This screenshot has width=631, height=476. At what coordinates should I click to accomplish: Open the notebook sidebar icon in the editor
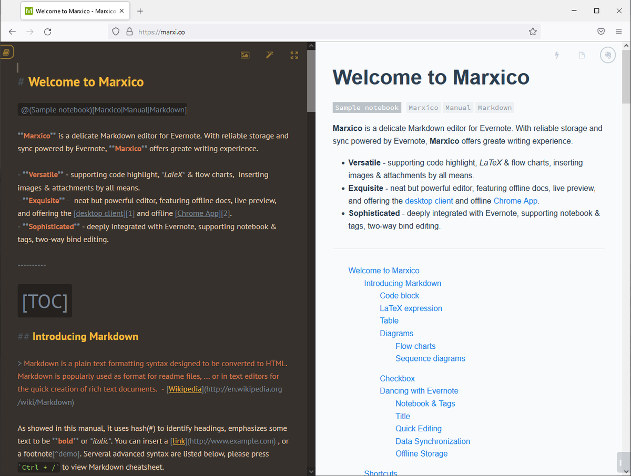6,52
